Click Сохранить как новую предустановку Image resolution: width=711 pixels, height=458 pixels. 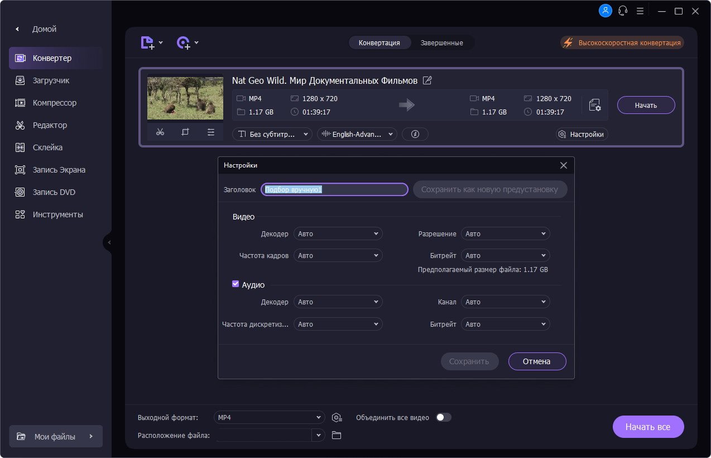coord(489,189)
